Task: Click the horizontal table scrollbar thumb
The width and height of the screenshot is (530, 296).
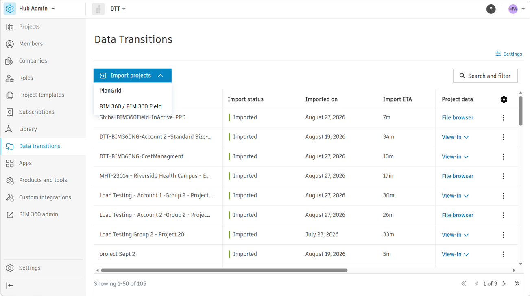Action: 224,270
